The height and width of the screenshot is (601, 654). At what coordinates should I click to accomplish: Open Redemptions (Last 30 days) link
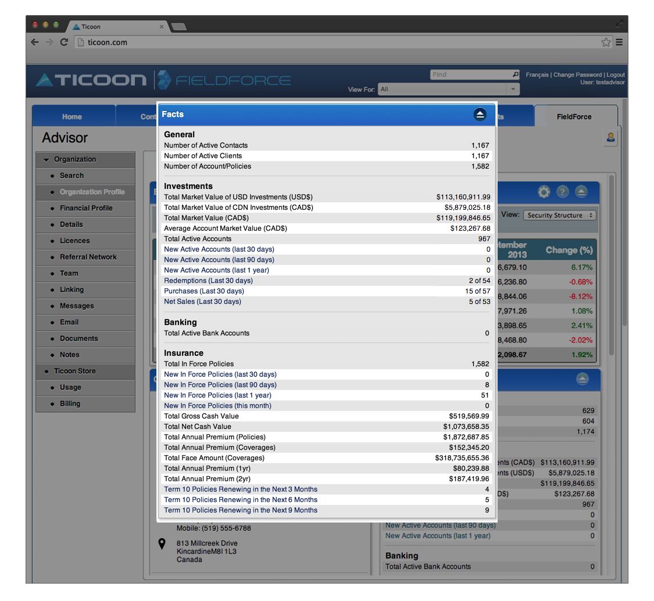point(208,281)
